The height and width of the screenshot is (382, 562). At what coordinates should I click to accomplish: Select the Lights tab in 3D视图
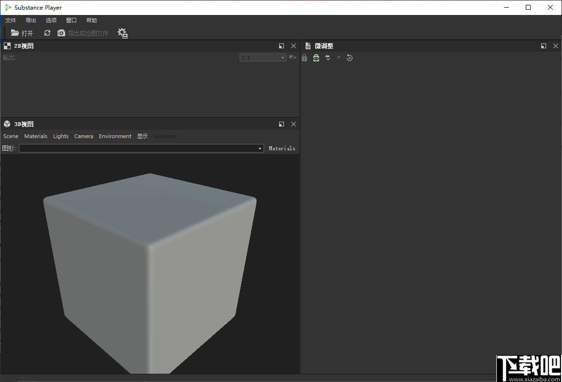[x=61, y=136]
